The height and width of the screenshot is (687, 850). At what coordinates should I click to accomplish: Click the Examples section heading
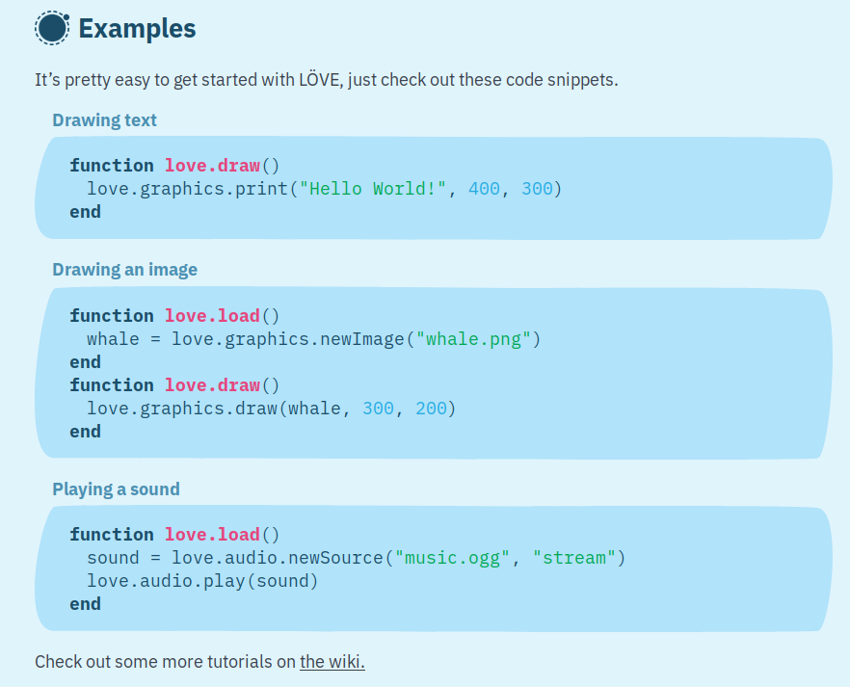point(137,29)
